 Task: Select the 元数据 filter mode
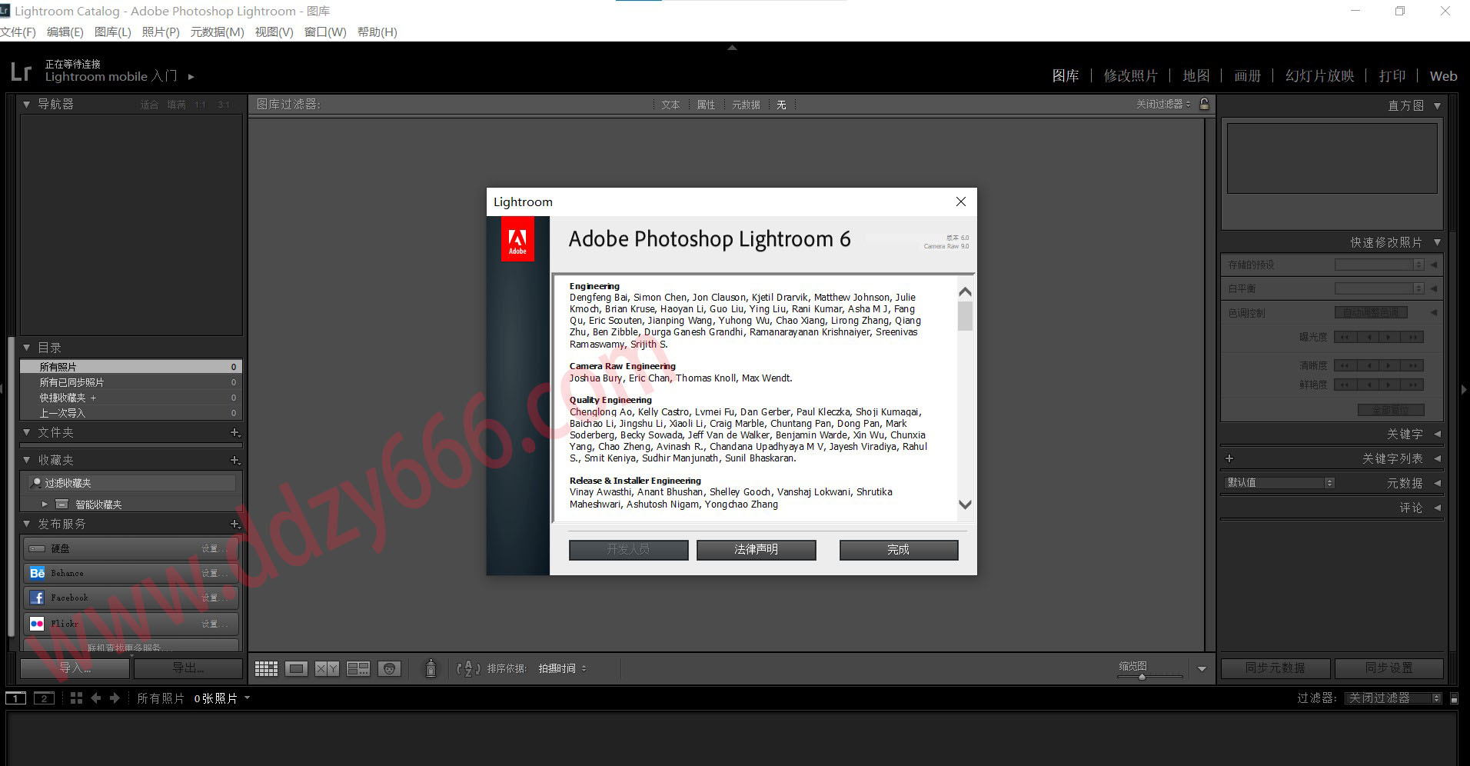click(x=746, y=105)
